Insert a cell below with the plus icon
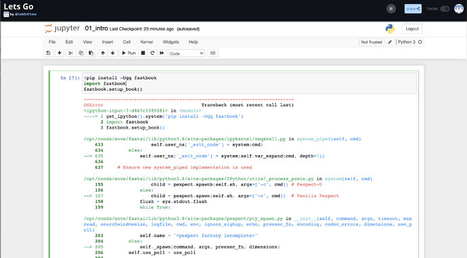467x258 pixels. [x=60, y=53]
